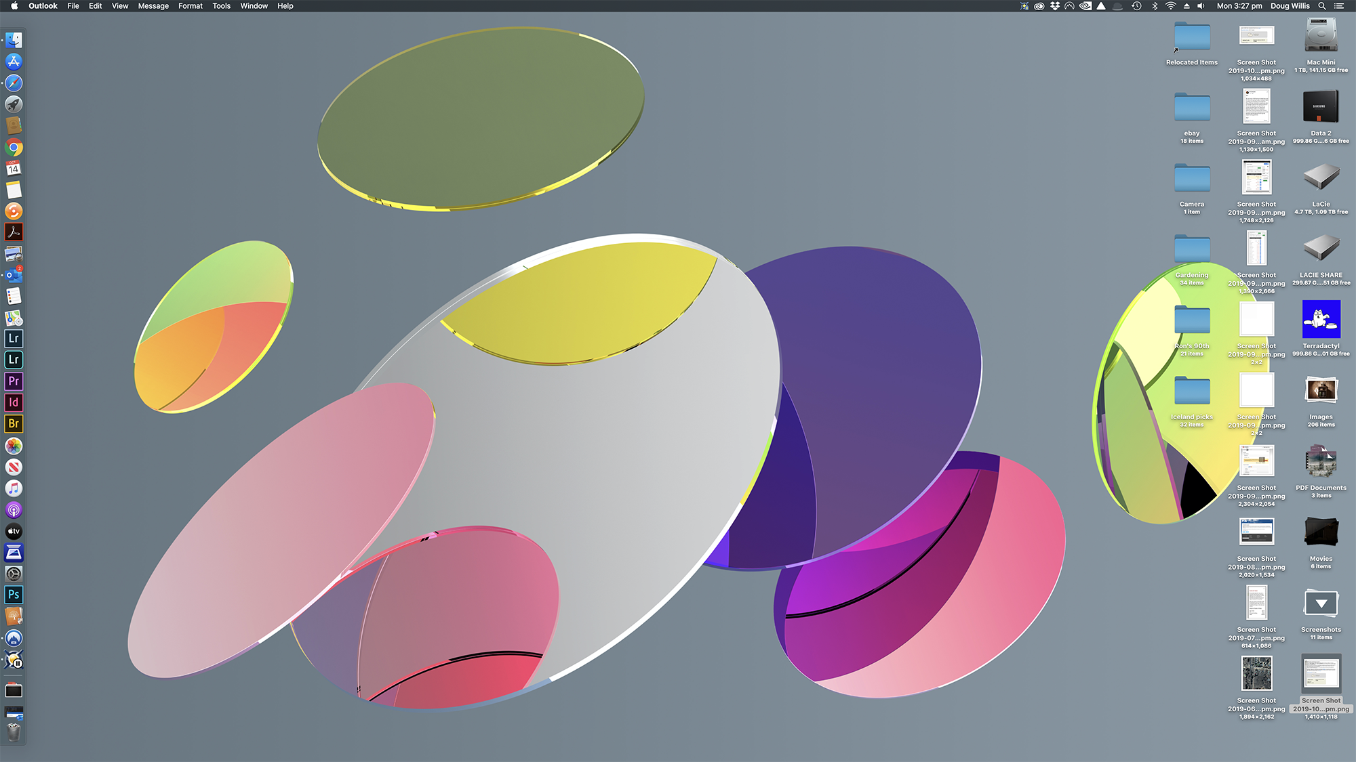Open Apple News from the Dock
This screenshot has width=1356, height=762.
(x=14, y=467)
